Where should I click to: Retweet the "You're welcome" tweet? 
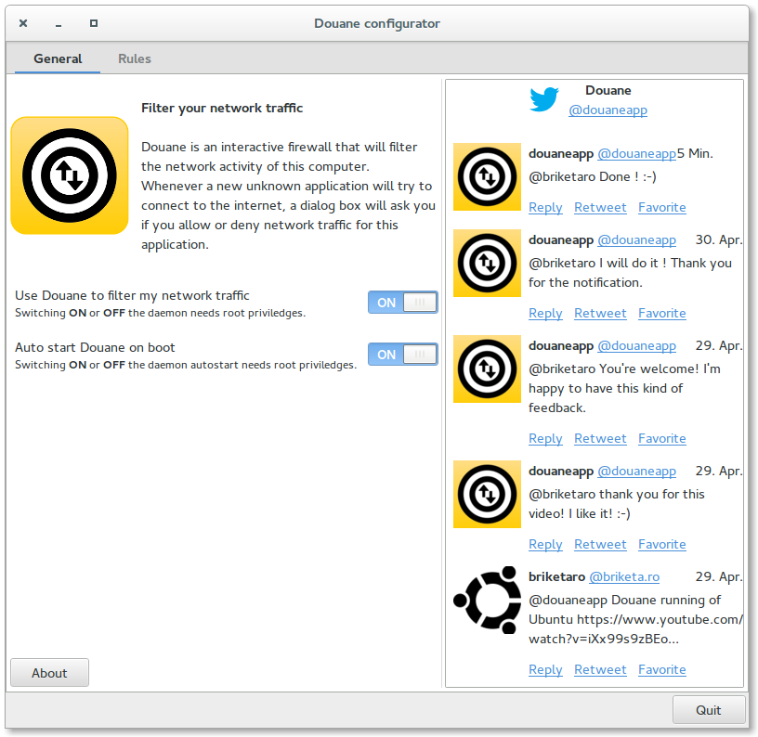pyautogui.click(x=600, y=438)
